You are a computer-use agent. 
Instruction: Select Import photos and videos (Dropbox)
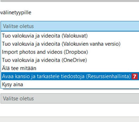(x=70, y=52)
